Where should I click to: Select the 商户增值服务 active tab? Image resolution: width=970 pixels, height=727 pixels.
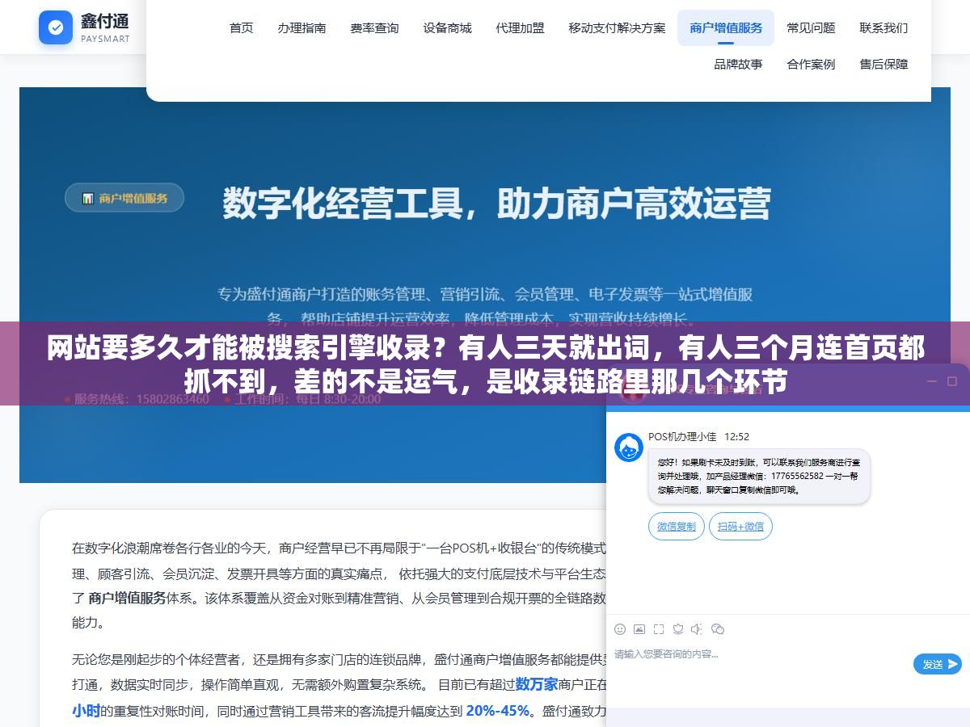[x=726, y=28]
